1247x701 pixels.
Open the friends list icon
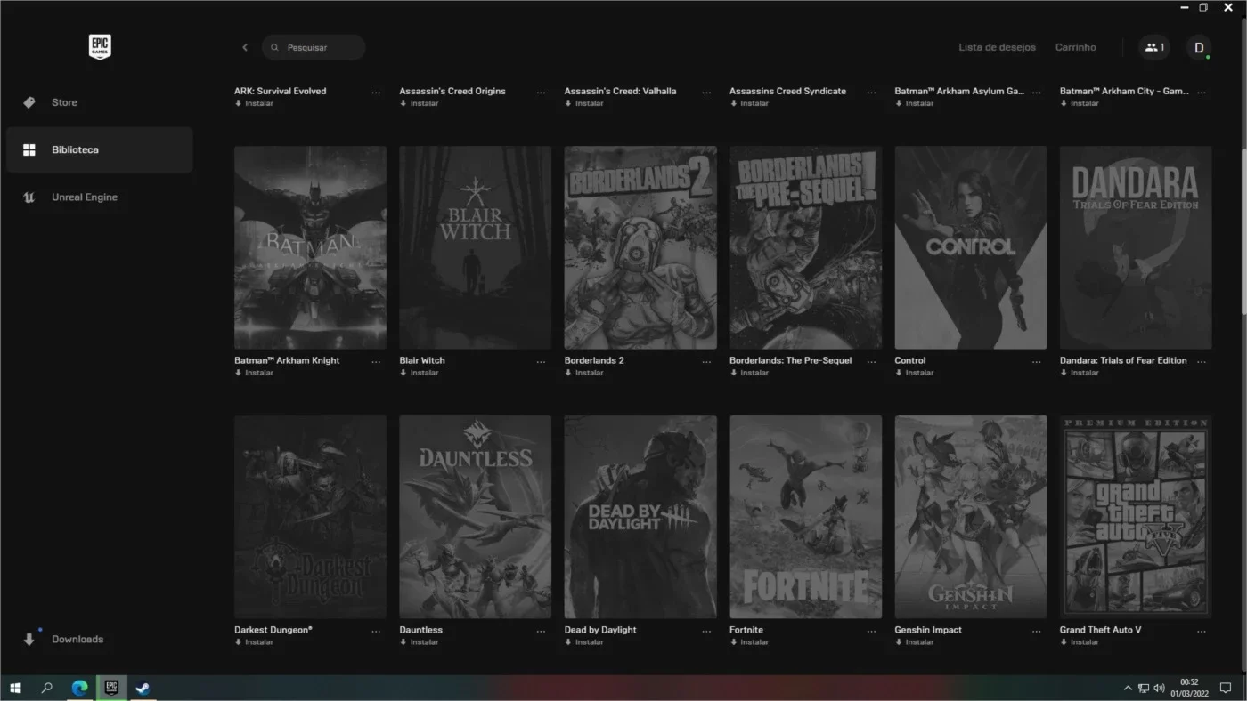tap(1154, 47)
